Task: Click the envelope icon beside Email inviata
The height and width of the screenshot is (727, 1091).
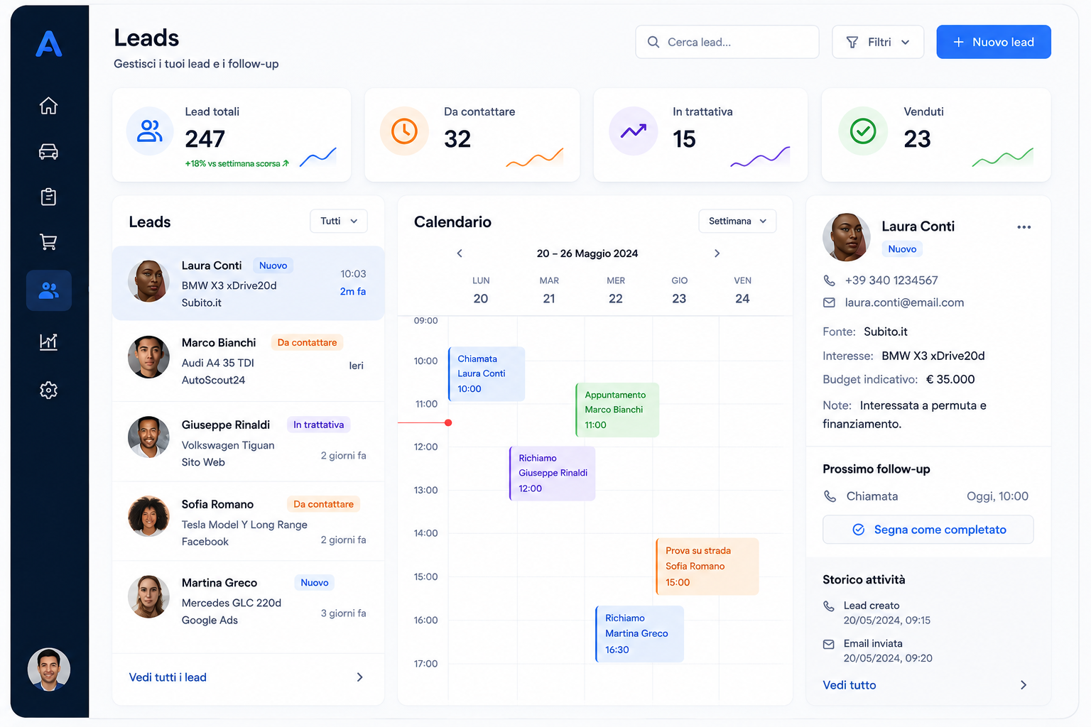Action: pyautogui.click(x=829, y=644)
